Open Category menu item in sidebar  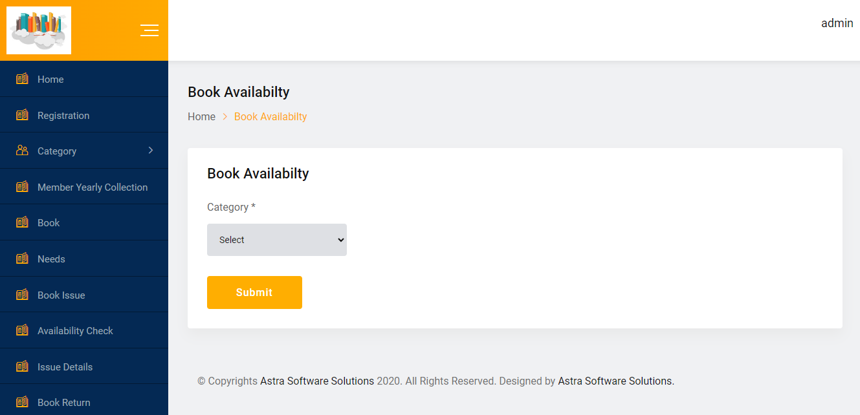point(84,151)
